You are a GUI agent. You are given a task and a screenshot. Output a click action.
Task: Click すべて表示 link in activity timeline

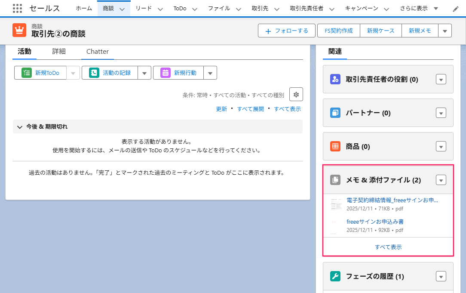[288, 109]
